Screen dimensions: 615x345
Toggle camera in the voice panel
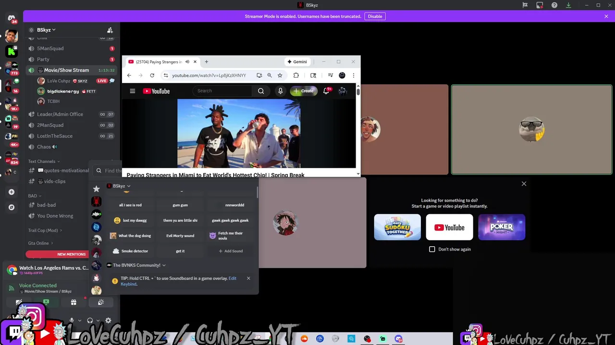point(19,302)
